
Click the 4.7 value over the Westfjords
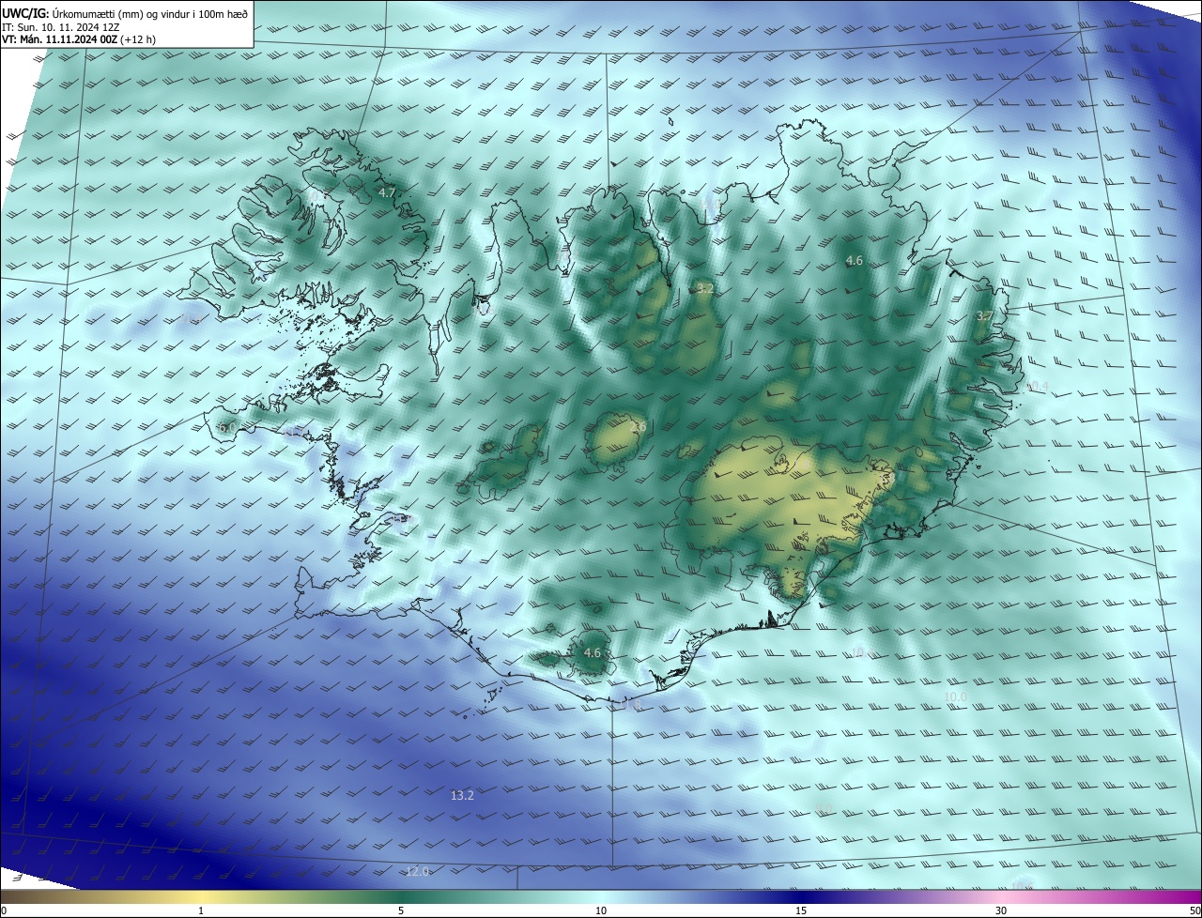tap(388, 192)
